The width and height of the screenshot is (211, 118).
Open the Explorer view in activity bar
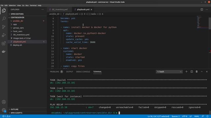tap(4, 10)
